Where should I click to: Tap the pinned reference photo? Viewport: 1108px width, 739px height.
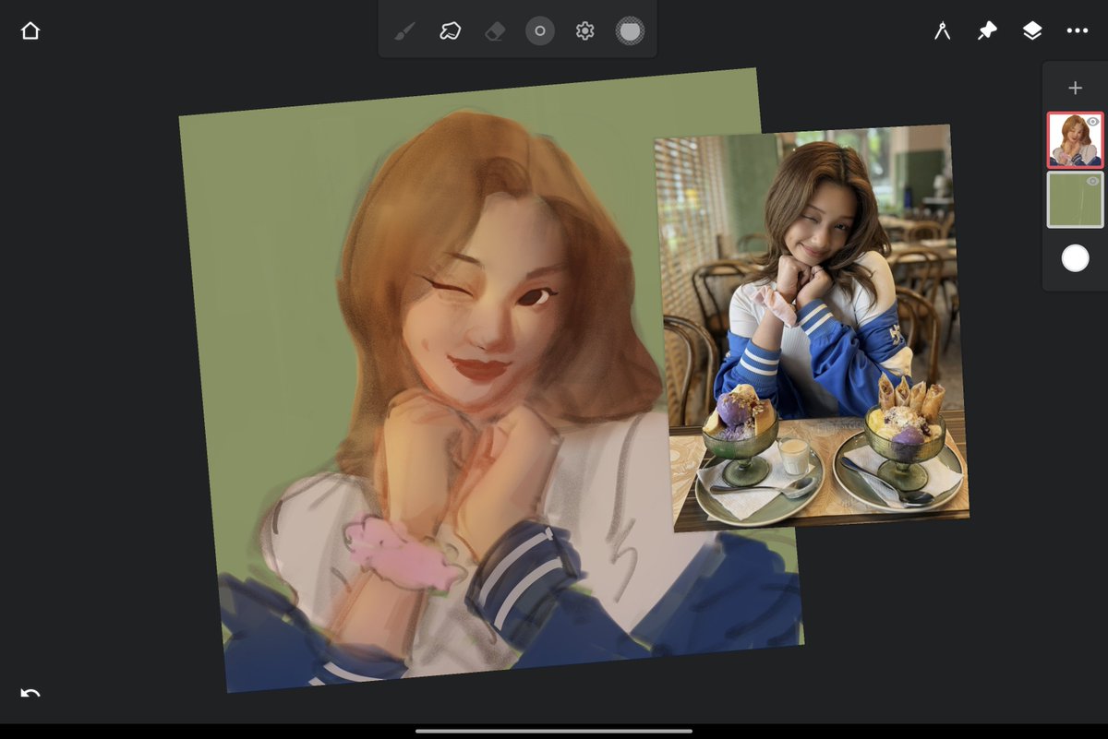(x=812, y=328)
